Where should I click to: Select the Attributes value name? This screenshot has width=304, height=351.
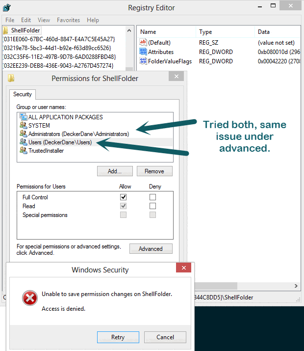tap(161, 52)
